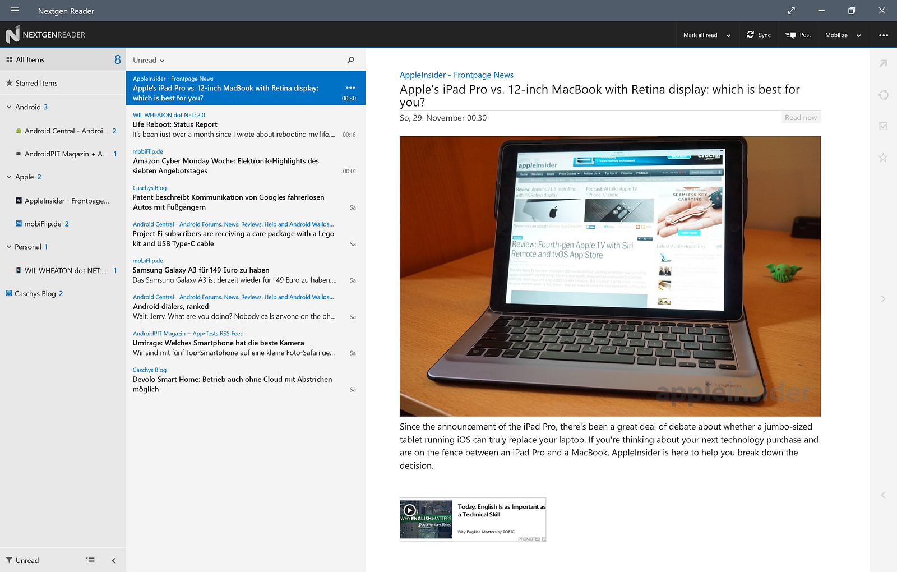This screenshot has height=572, width=897.
Task: Select the 'Life Reboot: Status Report' article
Action: pyautogui.click(x=246, y=124)
